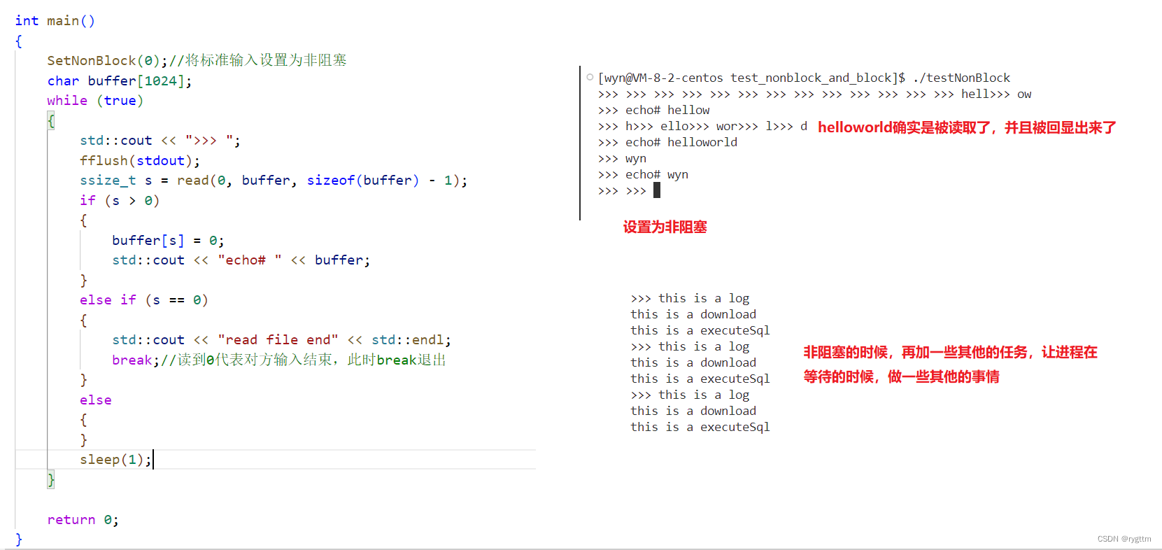Click terminal line '>>> h>>> ello>>> wor>>> l>>> d'
The image size is (1162, 550).
coord(702,127)
